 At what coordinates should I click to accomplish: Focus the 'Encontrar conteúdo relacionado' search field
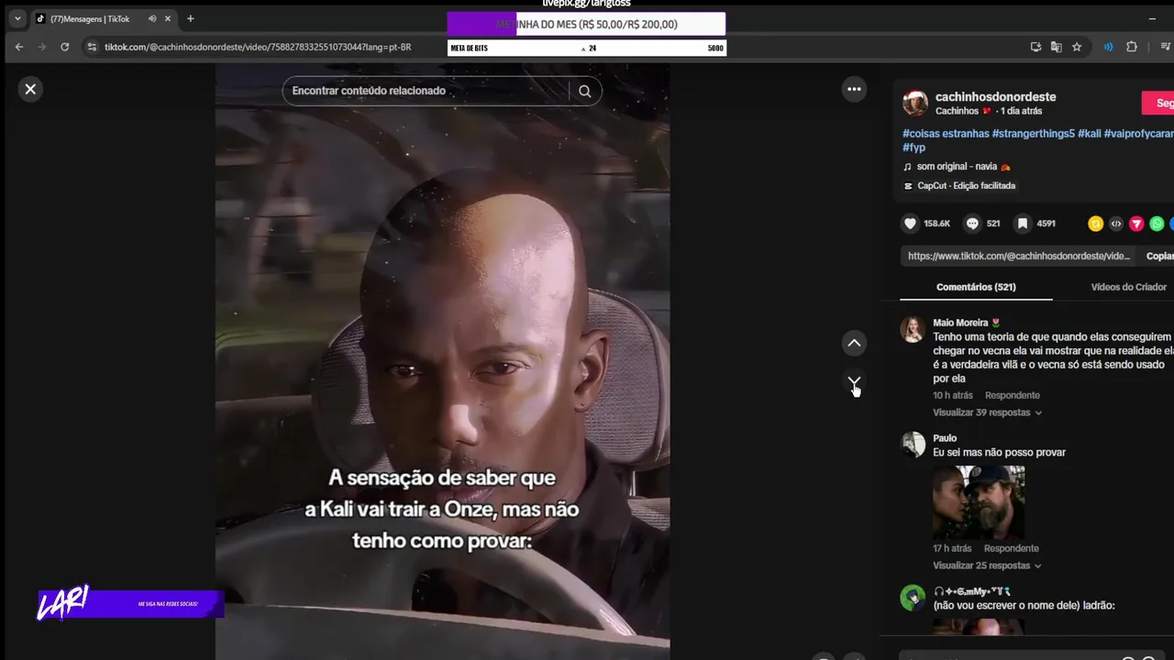coord(427,91)
